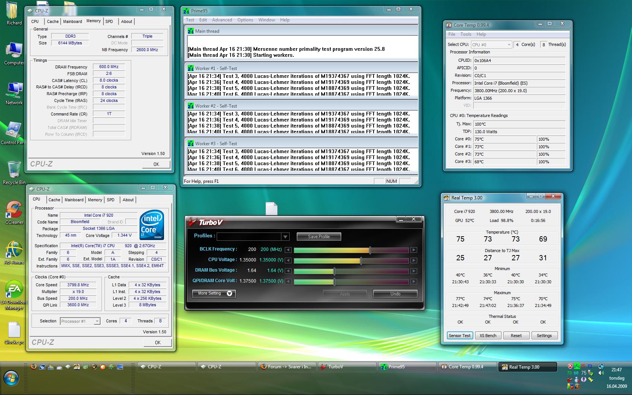Switch to Firefox Forum taskbar button

(x=287, y=367)
